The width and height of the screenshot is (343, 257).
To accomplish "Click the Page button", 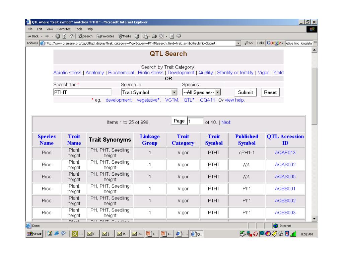I will (x=179, y=121).
